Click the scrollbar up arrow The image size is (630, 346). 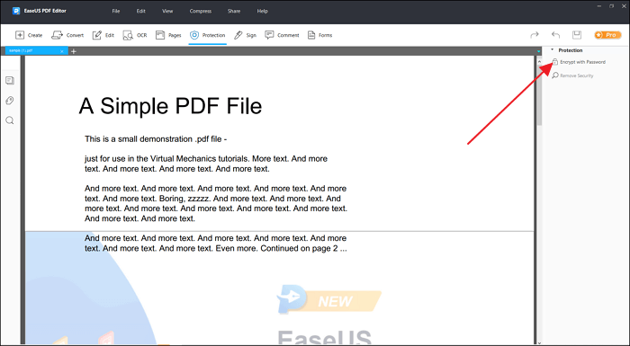pos(539,61)
